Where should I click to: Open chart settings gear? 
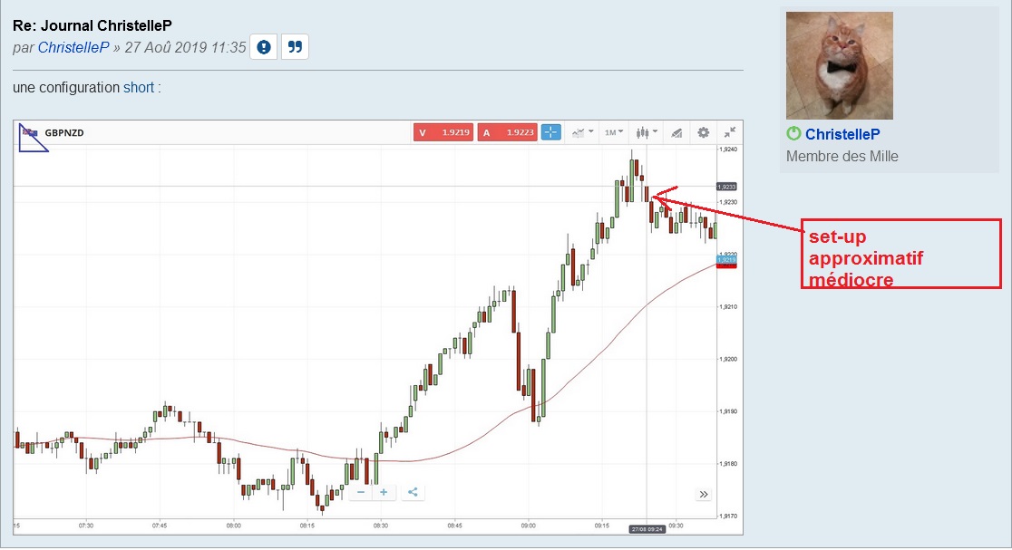tap(703, 132)
